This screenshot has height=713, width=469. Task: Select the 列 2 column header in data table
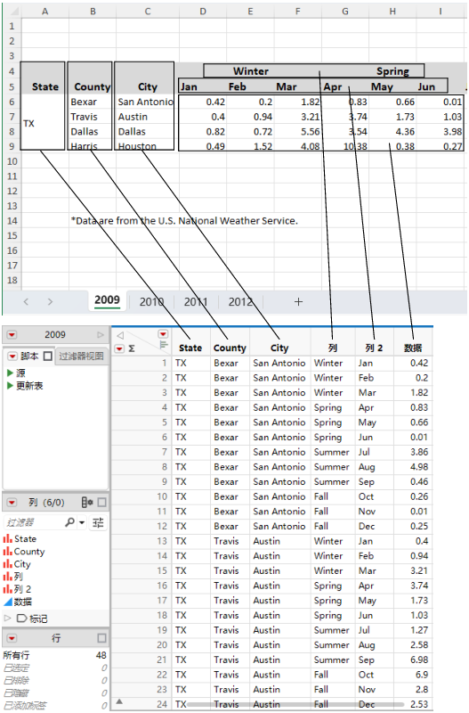tap(374, 348)
